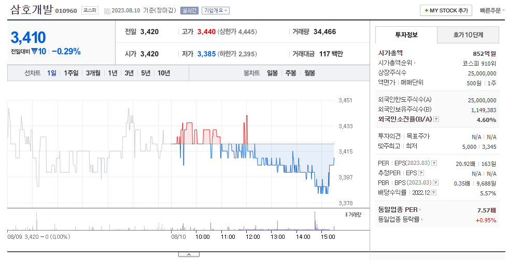Click the 52주최고 value 5,000
Image resolution: width=509 pixels, height=260 pixels.
coord(469,147)
